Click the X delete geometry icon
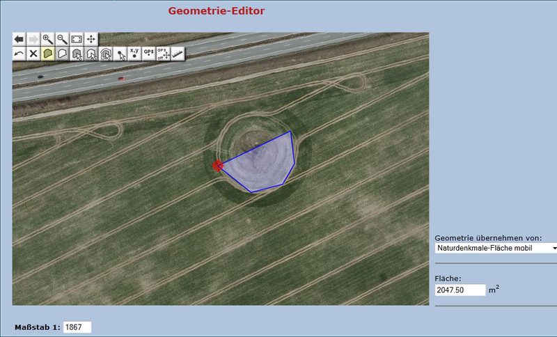The height and width of the screenshot is (337, 557). pos(33,53)
